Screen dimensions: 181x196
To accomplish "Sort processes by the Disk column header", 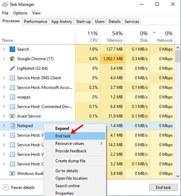I will point(137,37).
